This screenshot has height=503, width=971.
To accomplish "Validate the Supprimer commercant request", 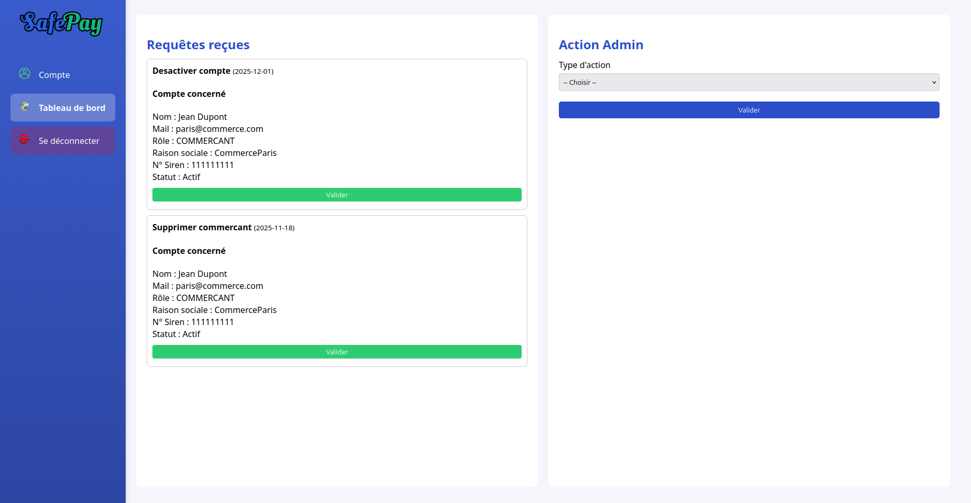I will coord(337,352).
